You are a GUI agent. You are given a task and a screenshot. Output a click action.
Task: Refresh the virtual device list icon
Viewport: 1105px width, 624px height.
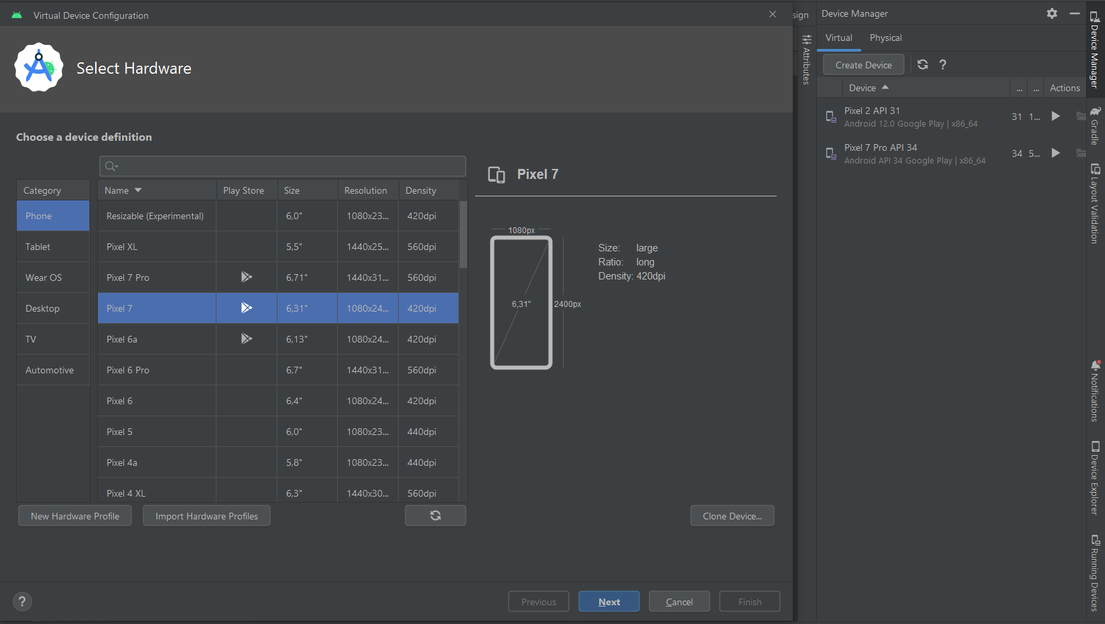coord(923,64)
